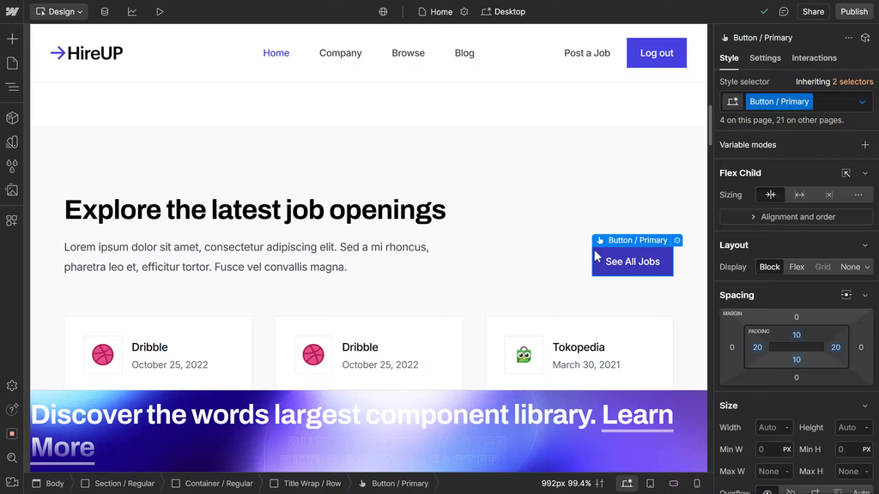Click the Share button
The image size is (879, 494).
pos(813,12)
